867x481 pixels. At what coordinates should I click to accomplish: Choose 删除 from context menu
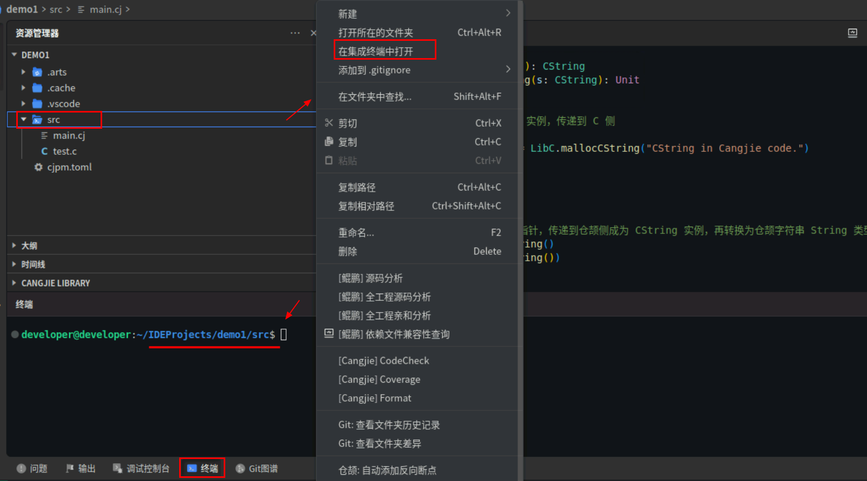coord(417,251)
